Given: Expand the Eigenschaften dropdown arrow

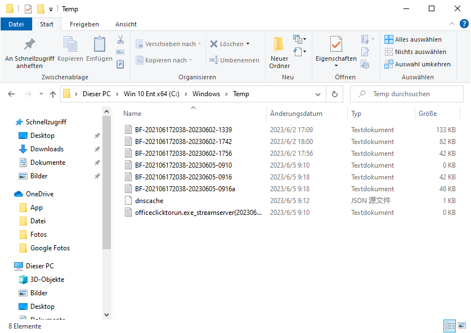Looking at the screenshot, I should (336, 66).
